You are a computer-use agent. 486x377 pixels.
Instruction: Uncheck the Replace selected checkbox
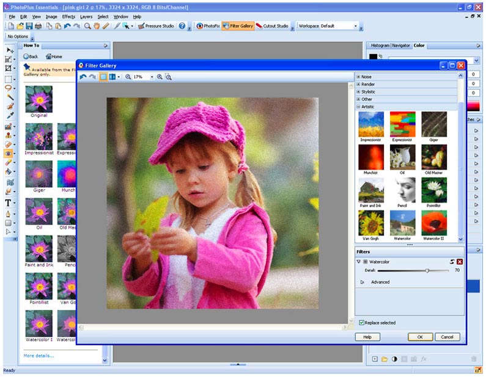362,322
